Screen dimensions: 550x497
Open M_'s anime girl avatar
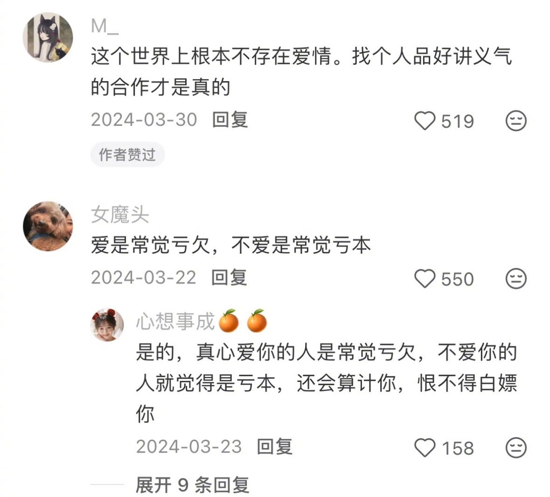tap(48, 37)
